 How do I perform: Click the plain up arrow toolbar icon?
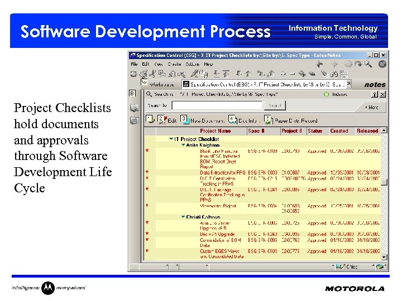pos(248,74)
